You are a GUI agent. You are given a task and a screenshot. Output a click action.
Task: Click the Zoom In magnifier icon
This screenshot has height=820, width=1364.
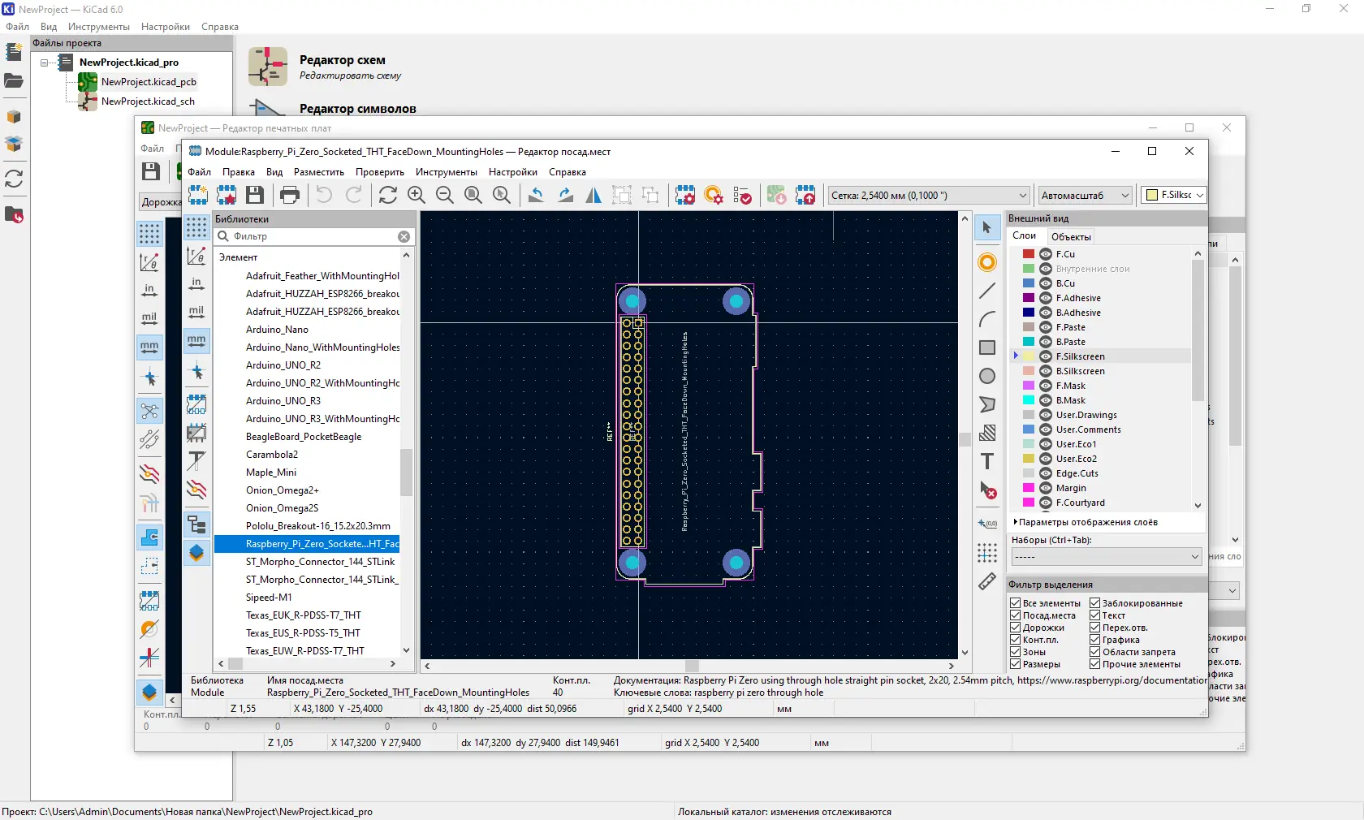click(417, 195)
